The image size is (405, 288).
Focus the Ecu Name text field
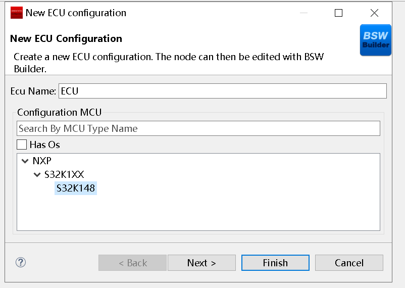coord(222,91)
